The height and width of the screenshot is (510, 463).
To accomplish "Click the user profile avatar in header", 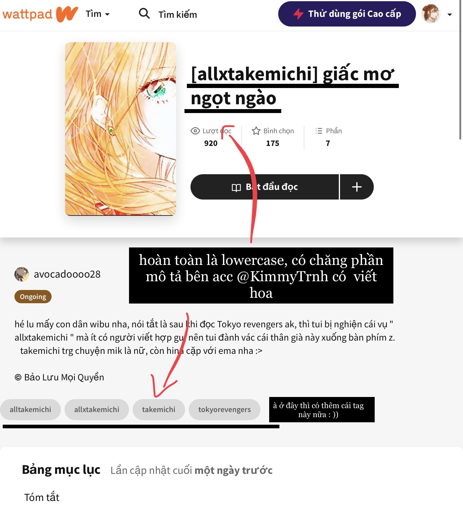I will pos(431,14).
